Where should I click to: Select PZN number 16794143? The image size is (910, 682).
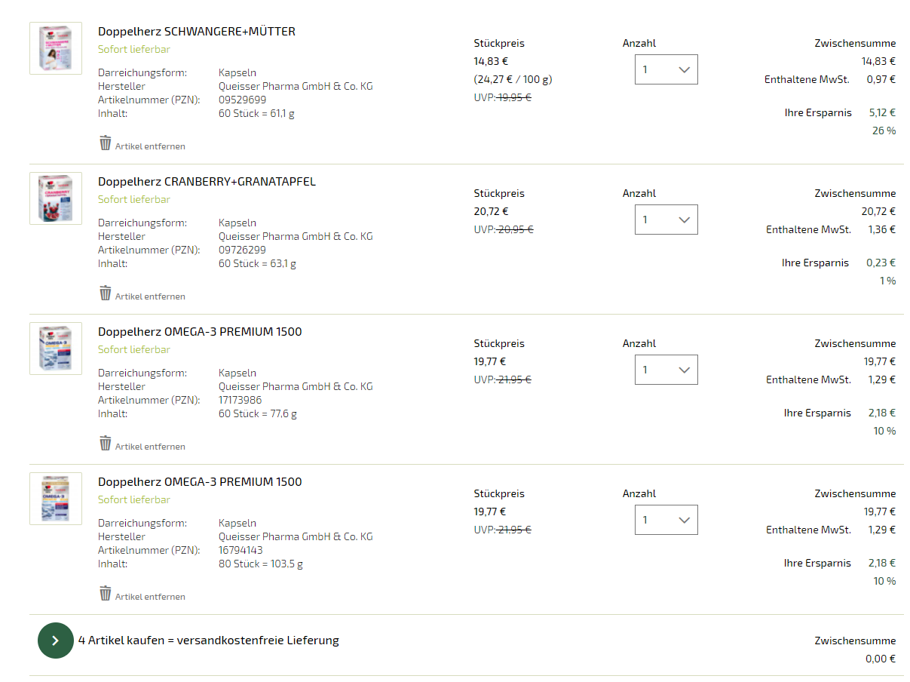pos(241,550)
